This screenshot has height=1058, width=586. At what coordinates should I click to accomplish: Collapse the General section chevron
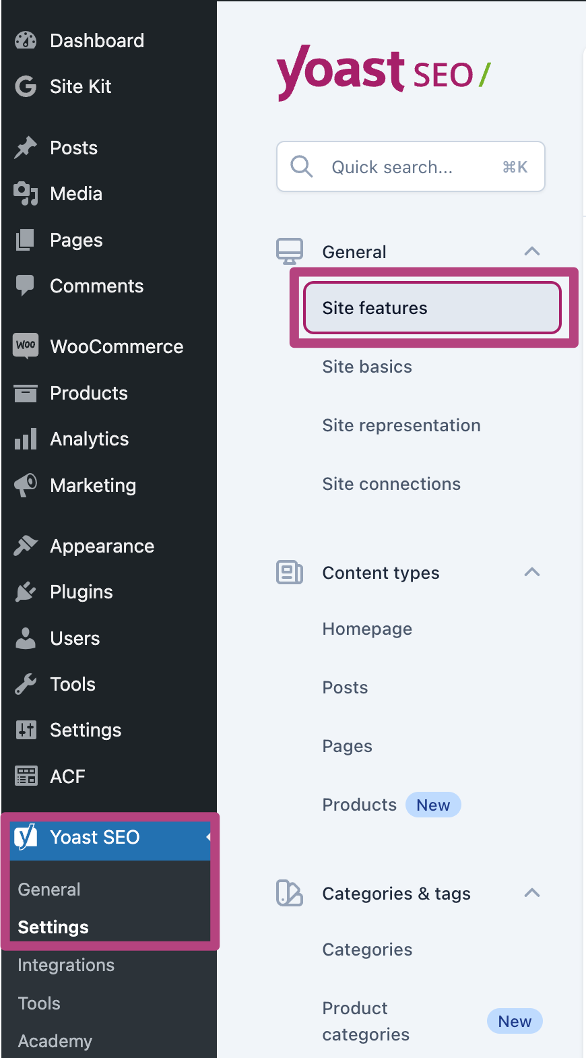tap(531, 251)
